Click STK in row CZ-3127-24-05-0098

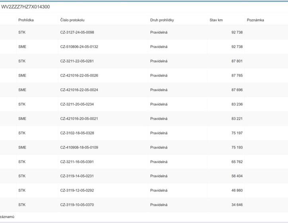click(22, 32)
